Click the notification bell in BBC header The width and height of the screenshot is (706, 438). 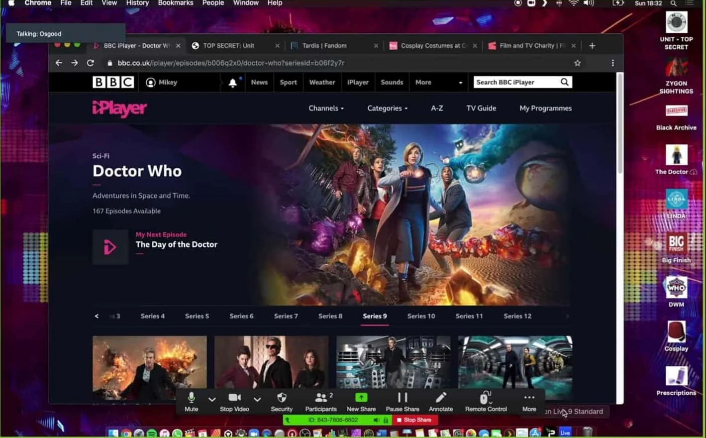click(232, 83)
